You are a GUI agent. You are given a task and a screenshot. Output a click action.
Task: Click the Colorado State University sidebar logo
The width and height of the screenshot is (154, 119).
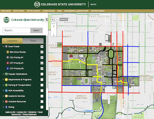24,20
